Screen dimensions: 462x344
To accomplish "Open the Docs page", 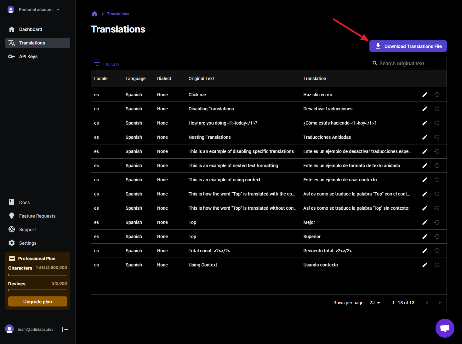I will pos(24,202).
